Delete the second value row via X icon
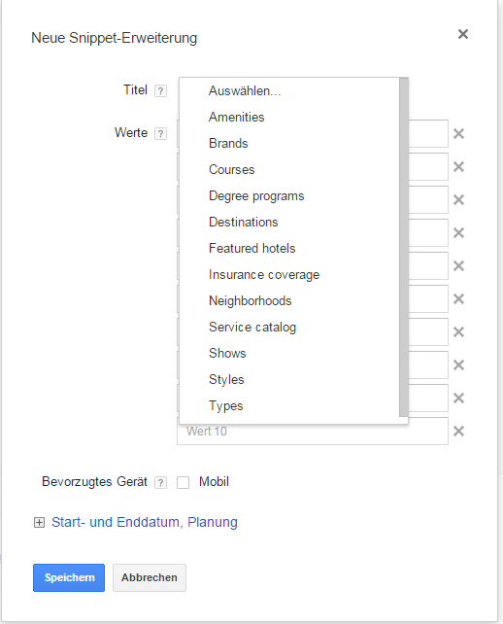503x624 pixels. tap(459, 167)
